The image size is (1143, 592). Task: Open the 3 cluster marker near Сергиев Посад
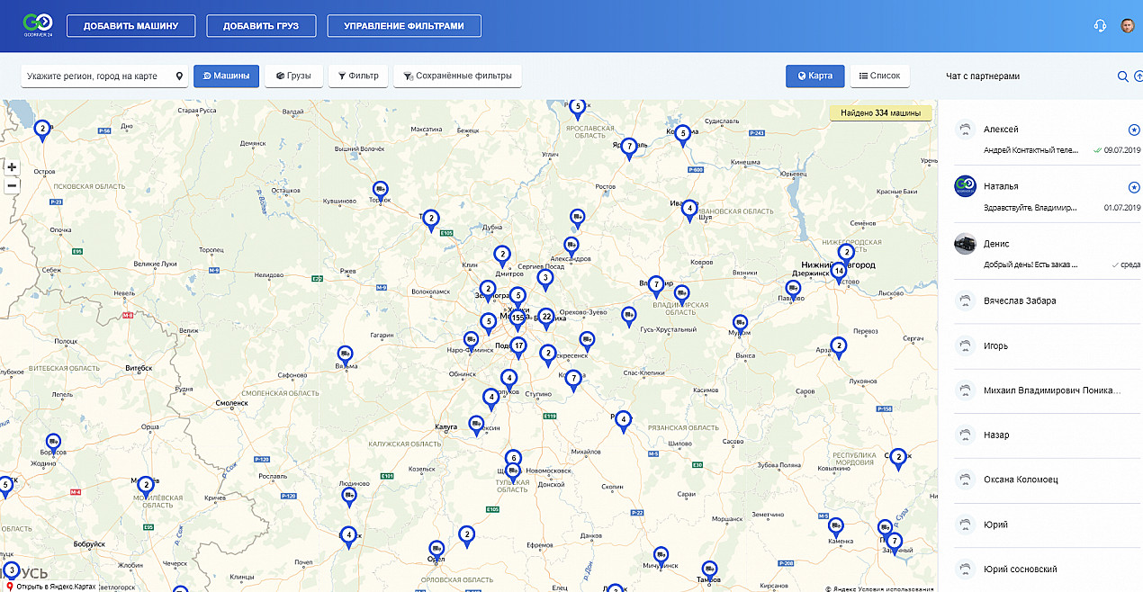click(x=544, y=280)
